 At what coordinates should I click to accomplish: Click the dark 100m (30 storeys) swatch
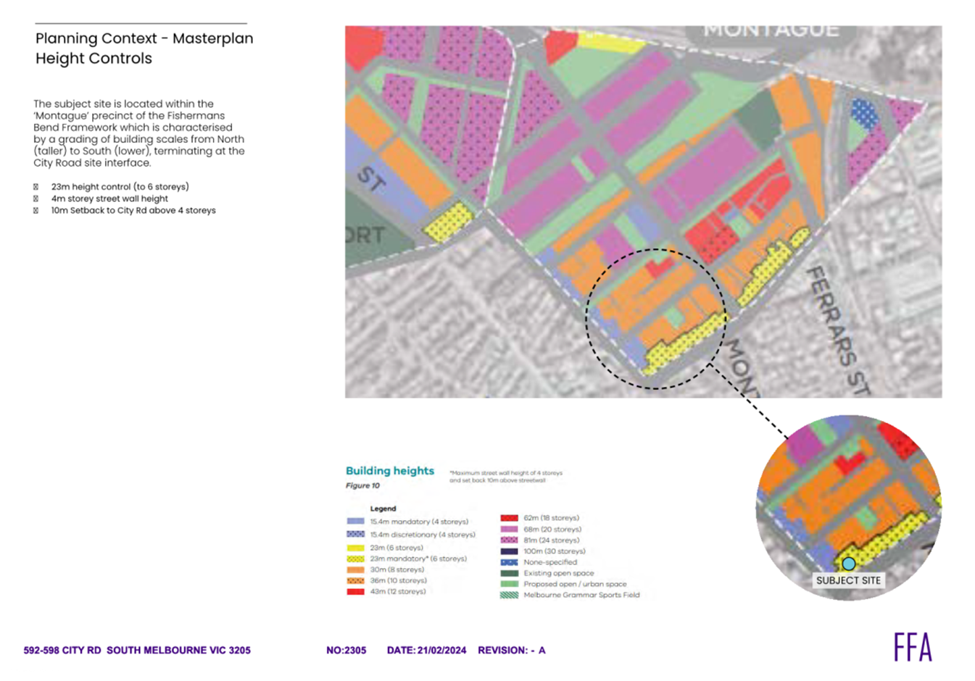(x=509, y=551)
